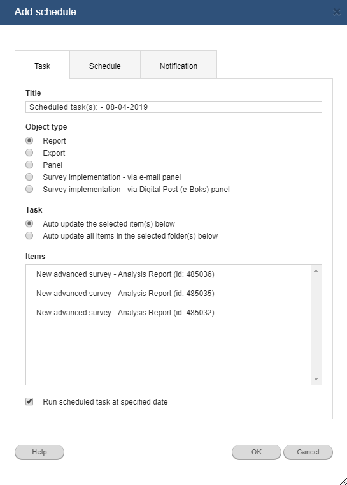Image resolution: width=347 pixels, height=485 pixels.
Task: Pick Survey implementation via Digital Post panel
Action: (29, 189)
